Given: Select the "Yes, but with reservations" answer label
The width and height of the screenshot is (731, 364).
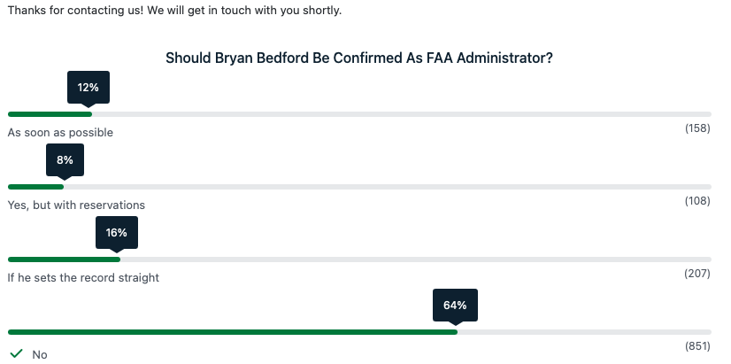Looking at the screenshot, I should (x=76, y=205).
